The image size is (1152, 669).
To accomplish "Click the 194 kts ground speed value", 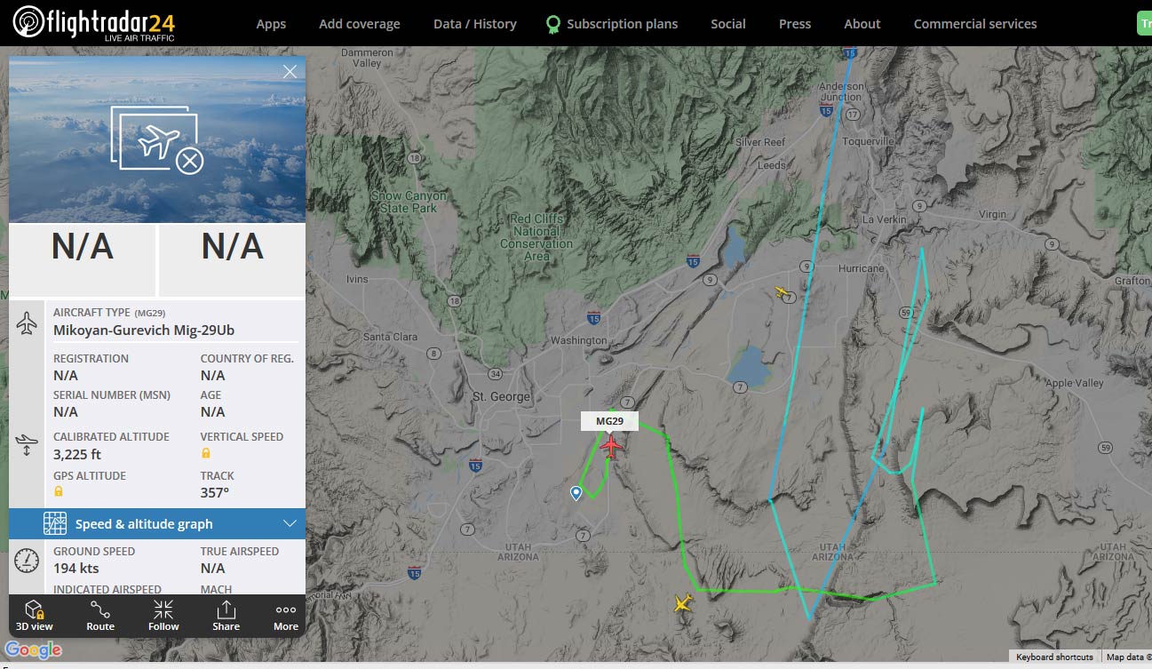I will pyautogui.click(x=76, y=569).
